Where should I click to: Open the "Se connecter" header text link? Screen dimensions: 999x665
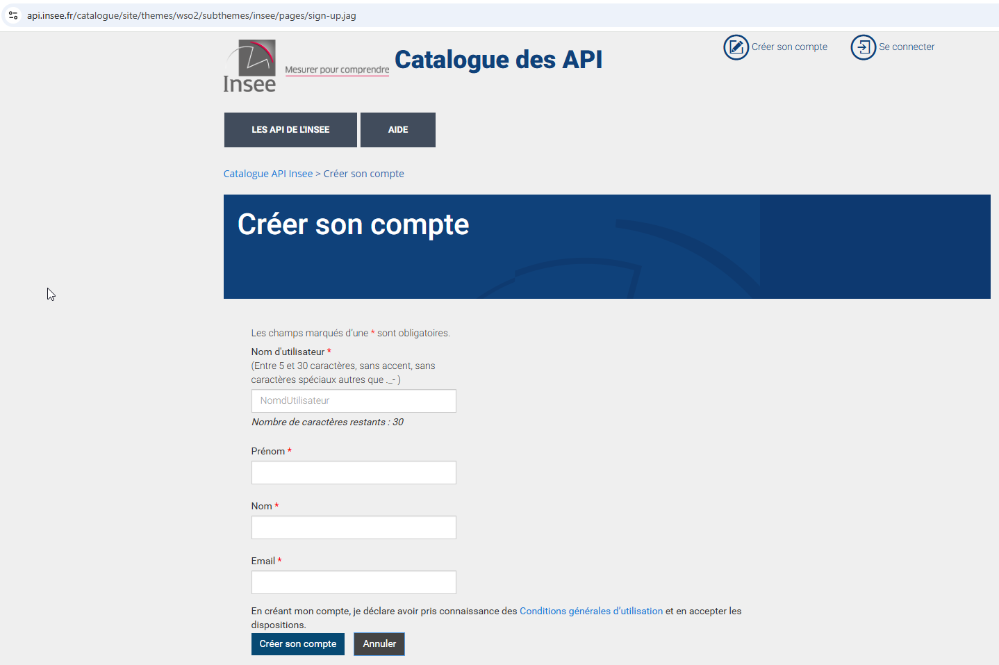click(907, 47)
